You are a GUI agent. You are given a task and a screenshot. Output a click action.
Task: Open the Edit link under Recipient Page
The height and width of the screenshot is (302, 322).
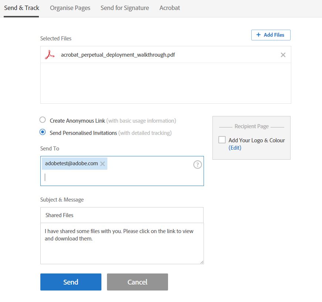tap(236, 147)
